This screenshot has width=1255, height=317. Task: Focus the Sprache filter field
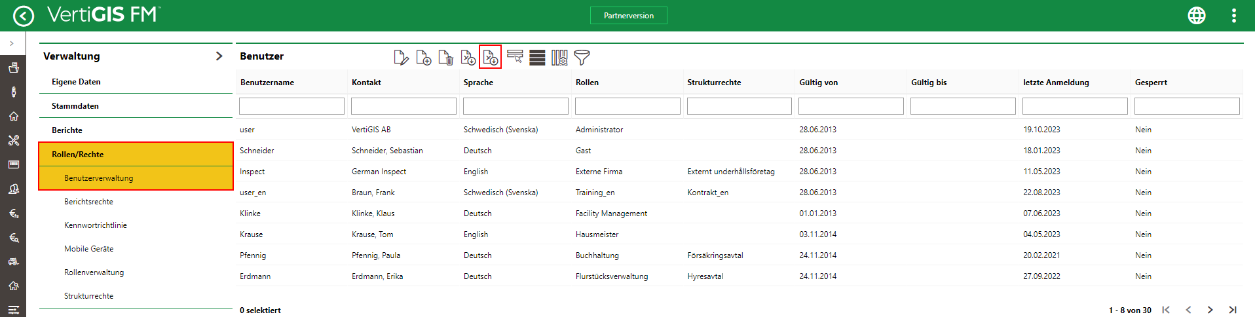click(x=515, y=106)
